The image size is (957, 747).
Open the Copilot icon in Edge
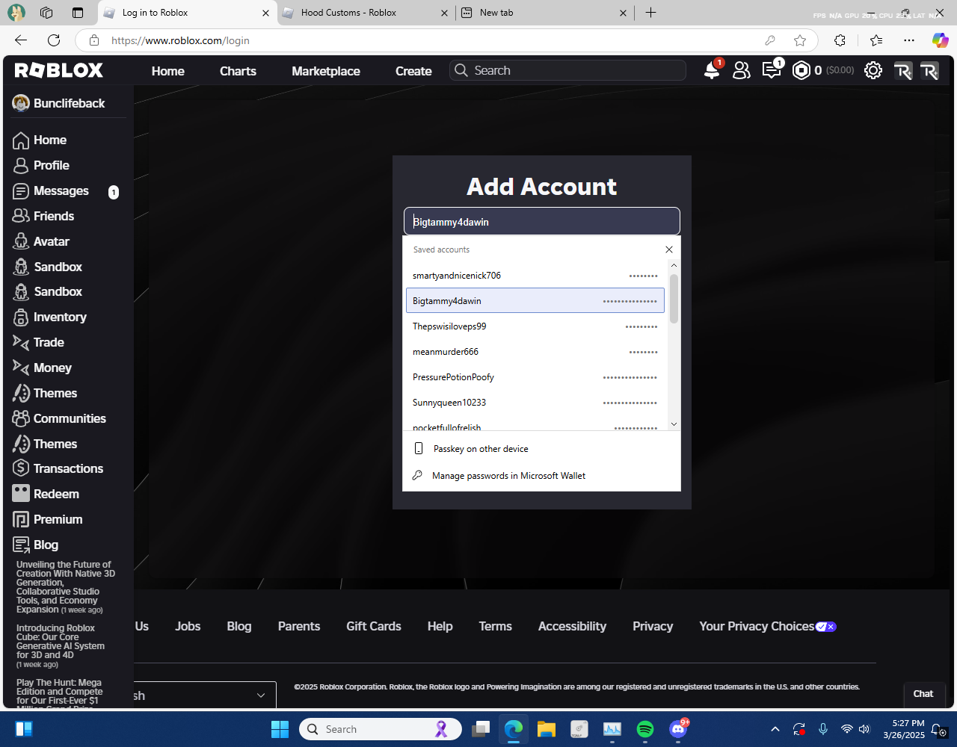click(940, 40)
